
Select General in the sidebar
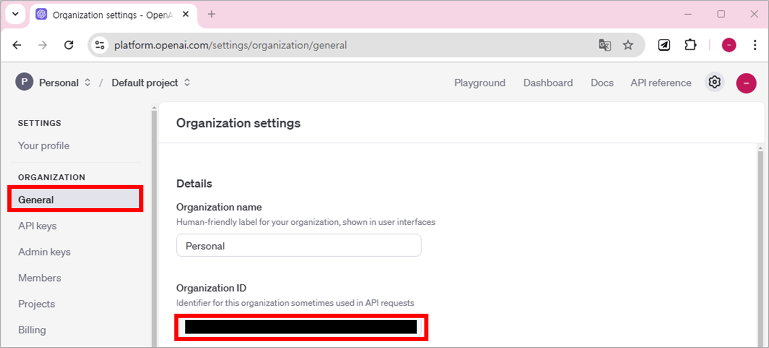[x=75, y=200]
